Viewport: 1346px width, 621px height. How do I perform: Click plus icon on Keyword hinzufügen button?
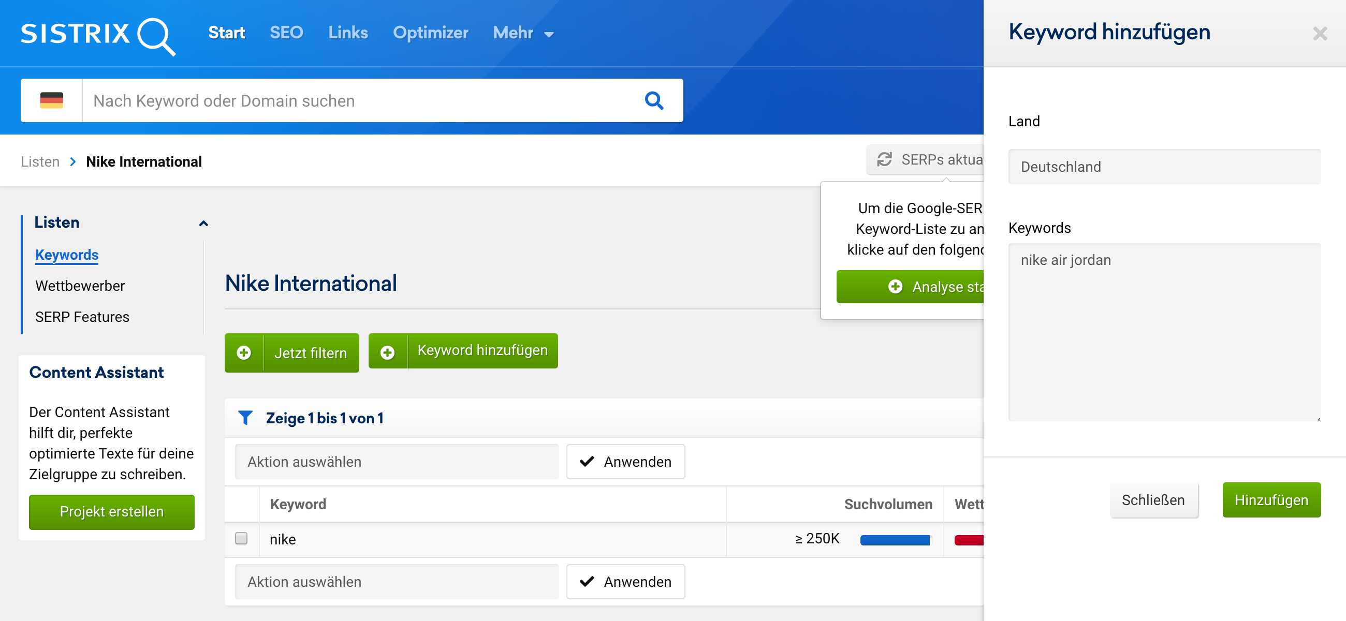coord(387,352)
